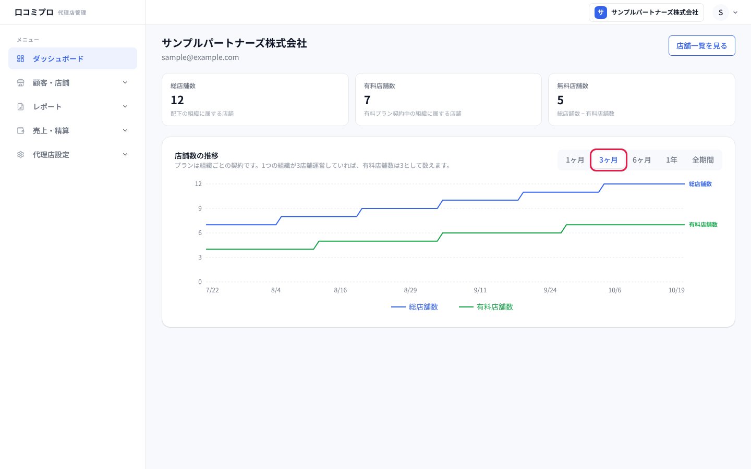
Task: Select the ダッシュボード menu item
Action: pos(72,58)
